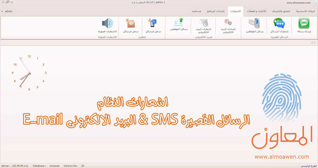Open سجل الرسائل envelope report icon
This screenshot has width=318, height=168.
click(x=131, y=25)
